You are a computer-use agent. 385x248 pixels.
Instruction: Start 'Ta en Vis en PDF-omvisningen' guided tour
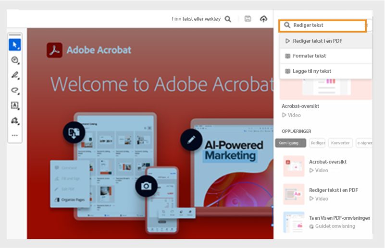(339, 218)
